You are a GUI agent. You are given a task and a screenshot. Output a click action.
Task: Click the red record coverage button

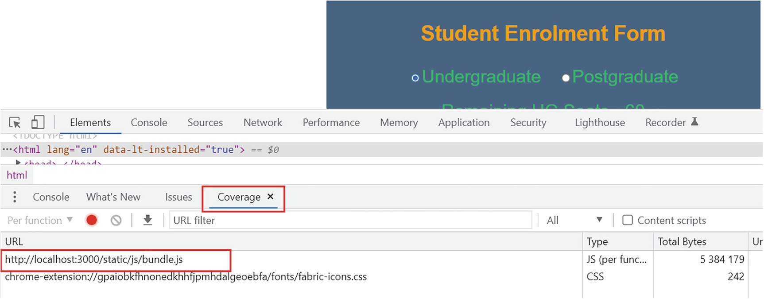[92, 220]
